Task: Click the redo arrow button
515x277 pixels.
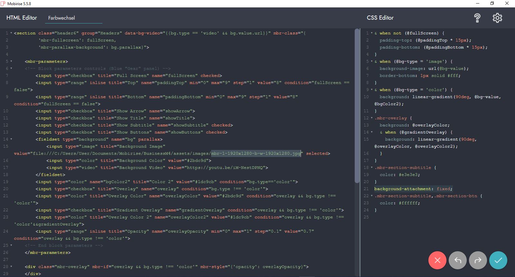Action: click(478, 260)
